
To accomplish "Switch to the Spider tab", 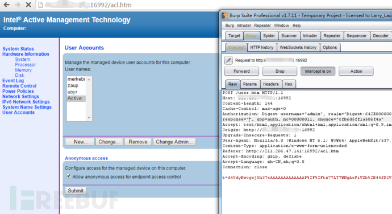I will pyautogui.click(x=269, y=36).
